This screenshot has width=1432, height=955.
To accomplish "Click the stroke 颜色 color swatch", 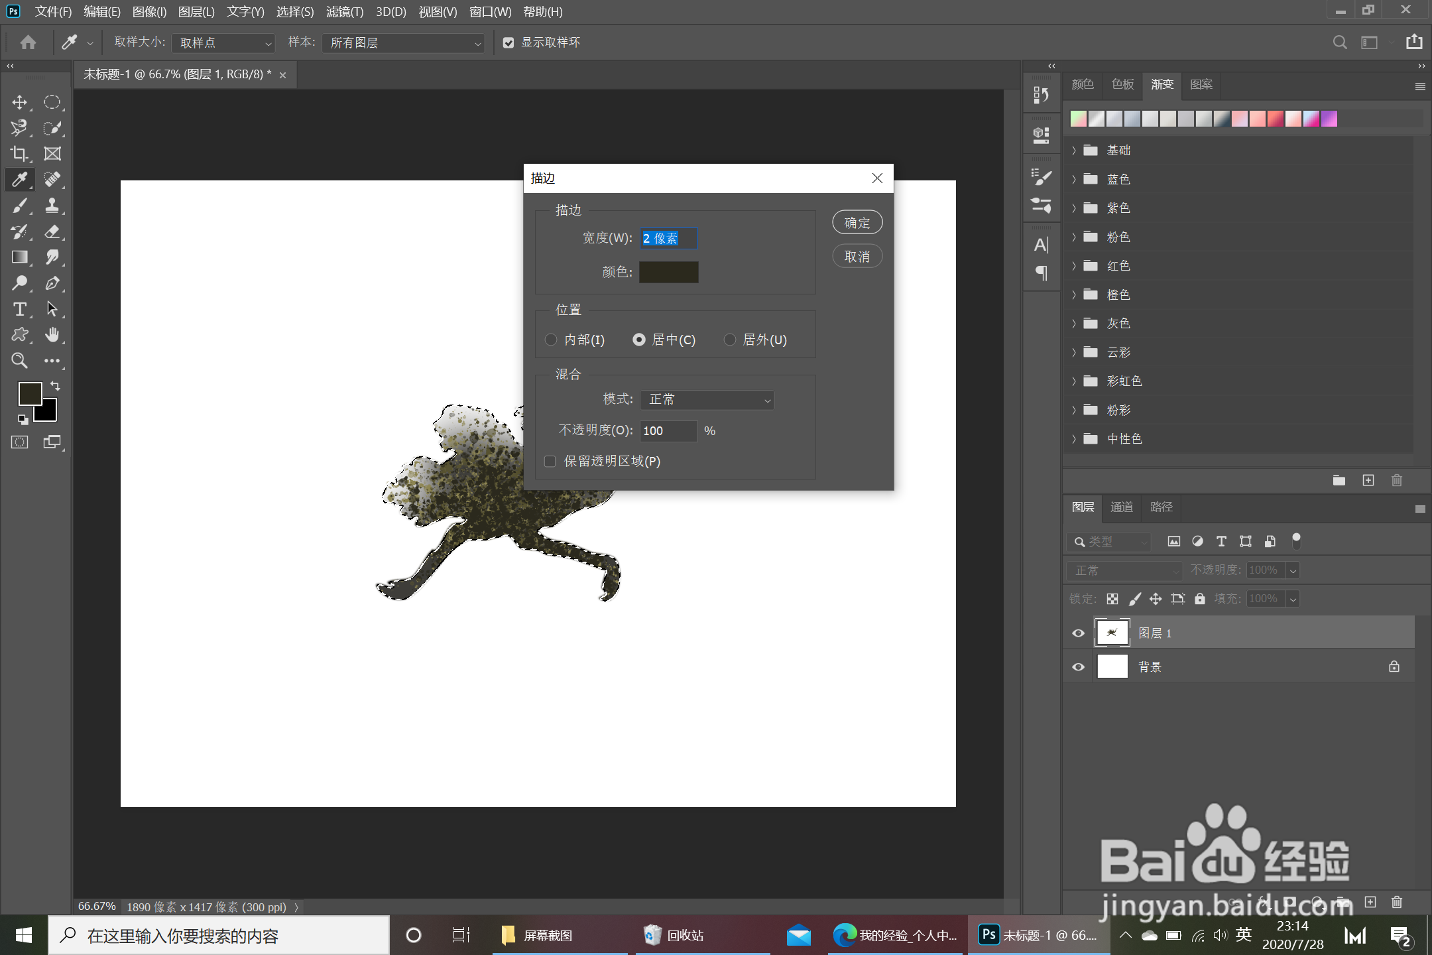I will coord(668,272).
